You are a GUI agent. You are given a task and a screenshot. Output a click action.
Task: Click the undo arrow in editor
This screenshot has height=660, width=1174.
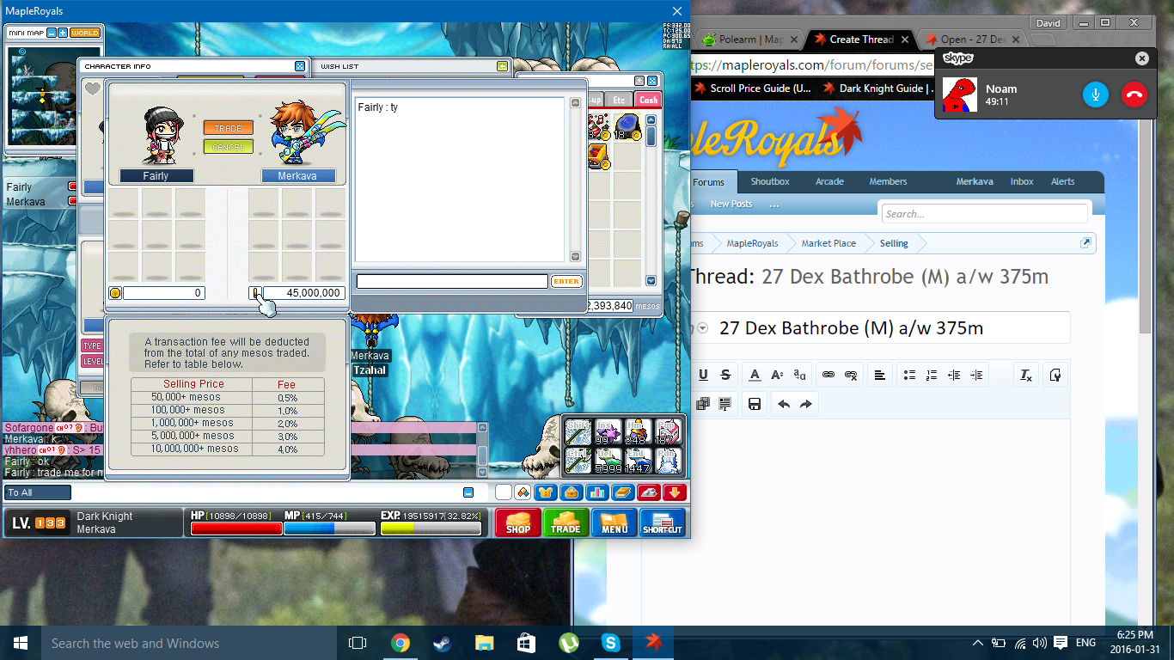784,404
